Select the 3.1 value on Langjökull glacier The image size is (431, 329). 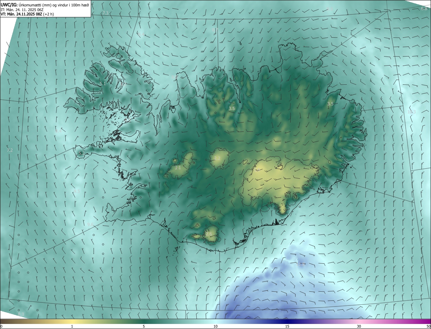tap(178, 168)
